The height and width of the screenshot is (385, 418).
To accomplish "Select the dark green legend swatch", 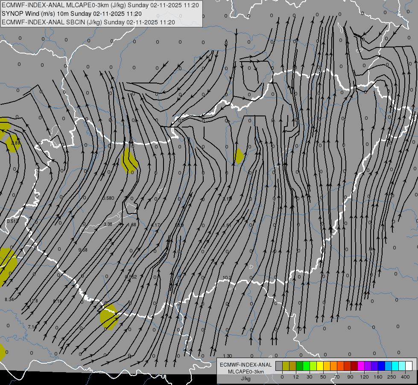I will coord(299,366).
